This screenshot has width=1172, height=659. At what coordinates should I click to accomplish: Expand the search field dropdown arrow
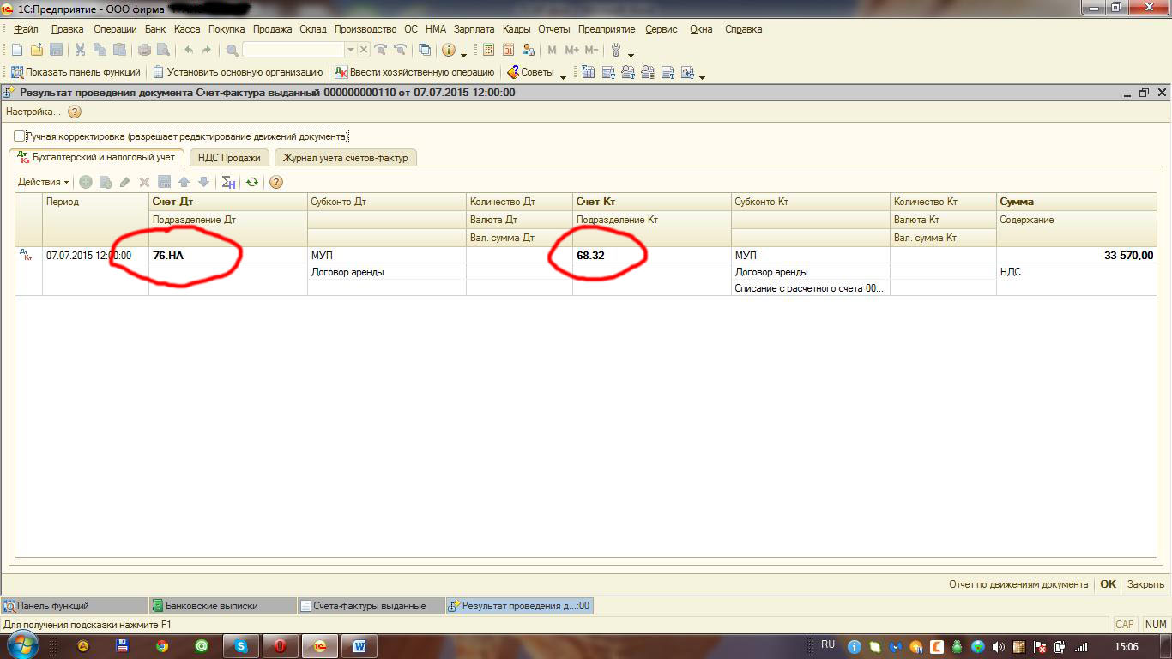pos(350,50)
